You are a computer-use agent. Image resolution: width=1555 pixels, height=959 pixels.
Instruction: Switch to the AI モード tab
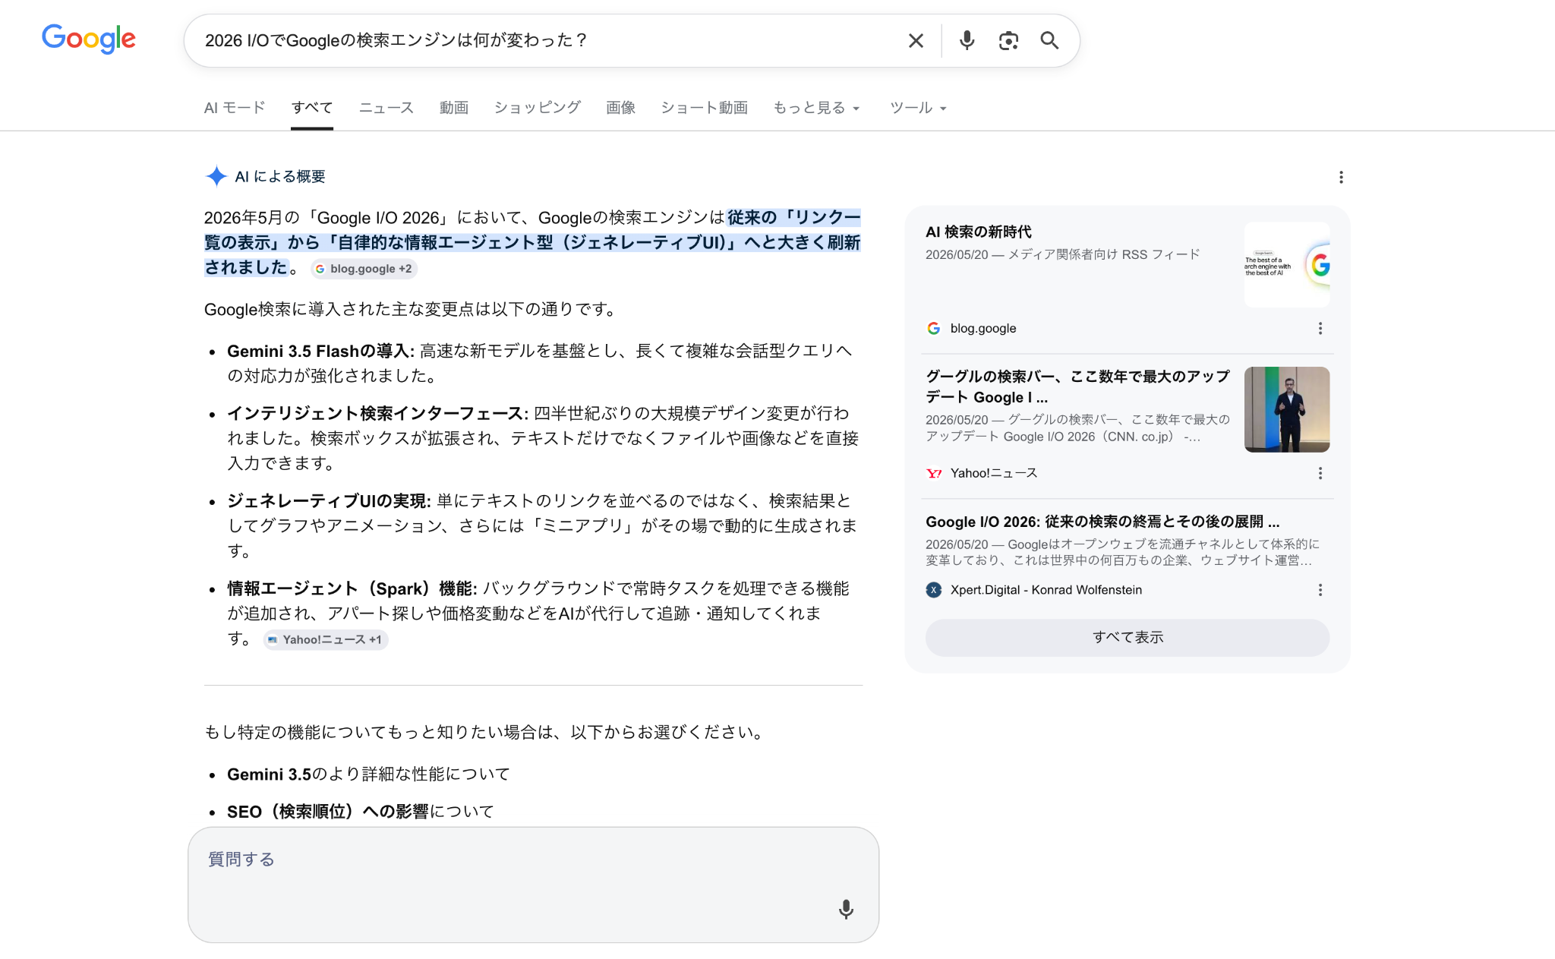click(x=235, y=108)
